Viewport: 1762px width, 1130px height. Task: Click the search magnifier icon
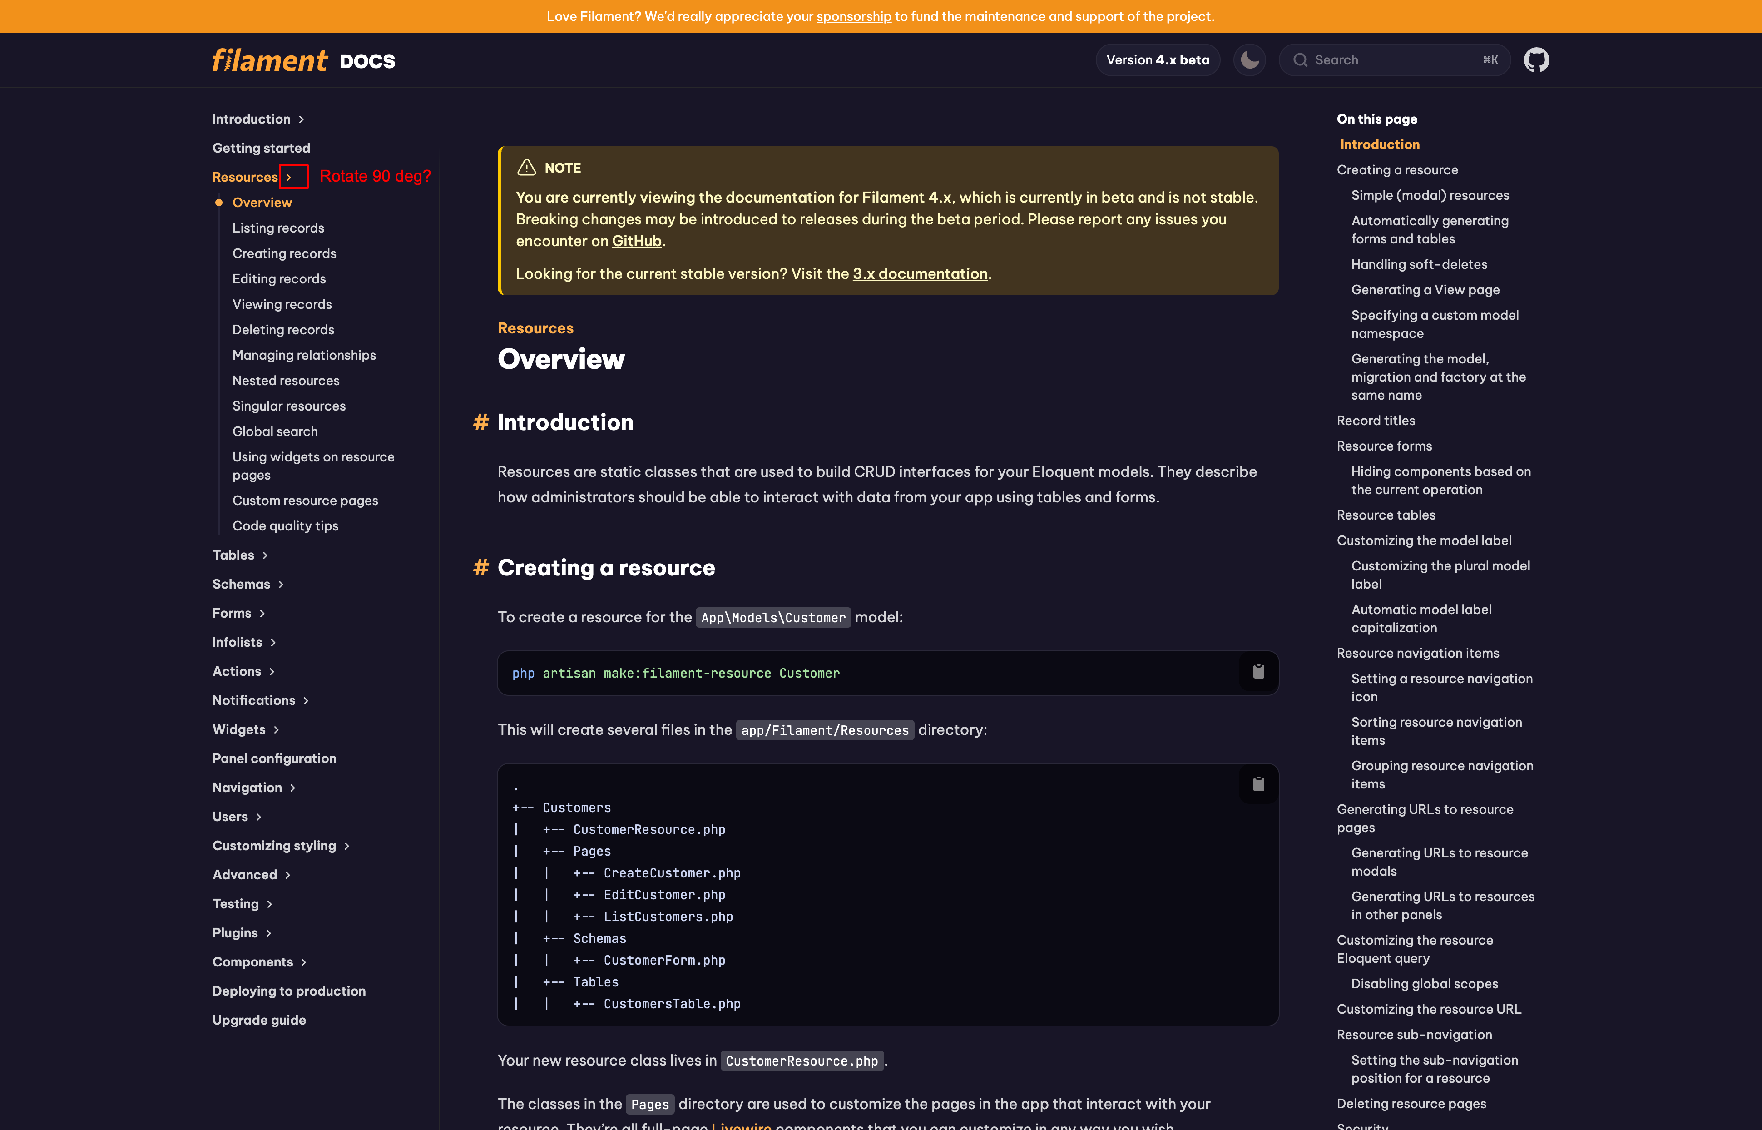pos(1300,60)
